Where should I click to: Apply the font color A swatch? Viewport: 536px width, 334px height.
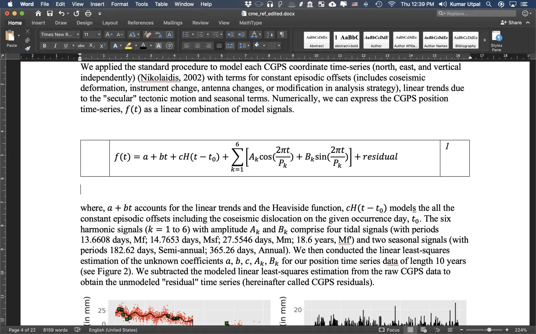(x=143, y=46)
